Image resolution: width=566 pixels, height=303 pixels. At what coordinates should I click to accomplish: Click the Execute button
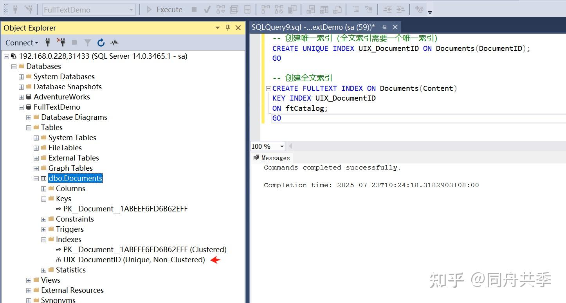[164, 9]
